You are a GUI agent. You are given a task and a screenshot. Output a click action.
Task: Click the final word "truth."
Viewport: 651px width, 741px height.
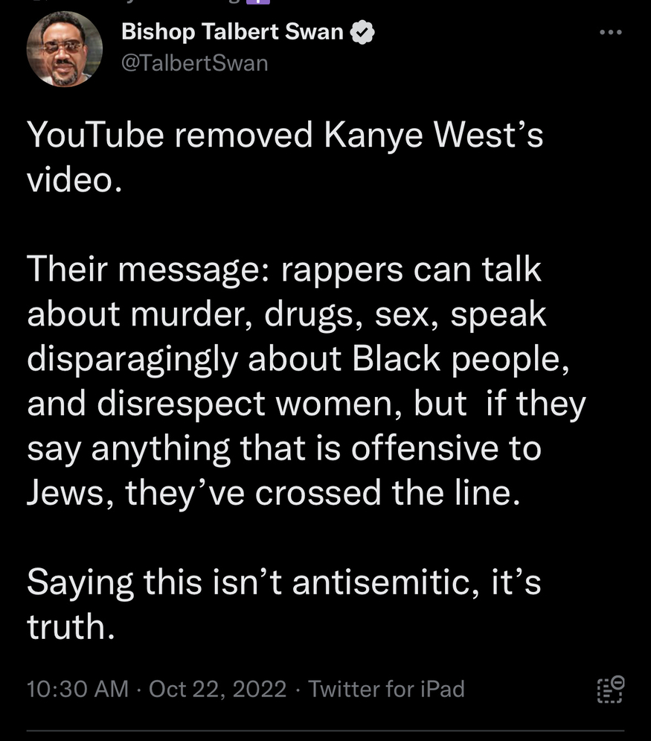pos(71,627)
